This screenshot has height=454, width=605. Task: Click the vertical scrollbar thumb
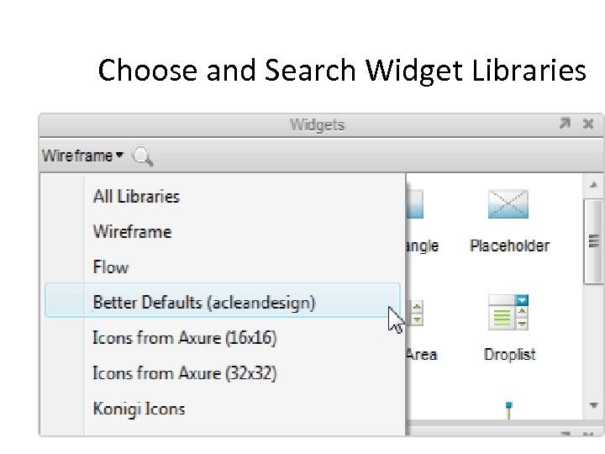tap(594, 242)
